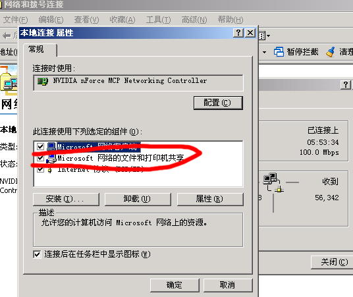The height and width of the screenshot is (297, 353).
Task: Toggle 连接后在任务栏中显示图标 checkbox
Action: coord(37,254)
